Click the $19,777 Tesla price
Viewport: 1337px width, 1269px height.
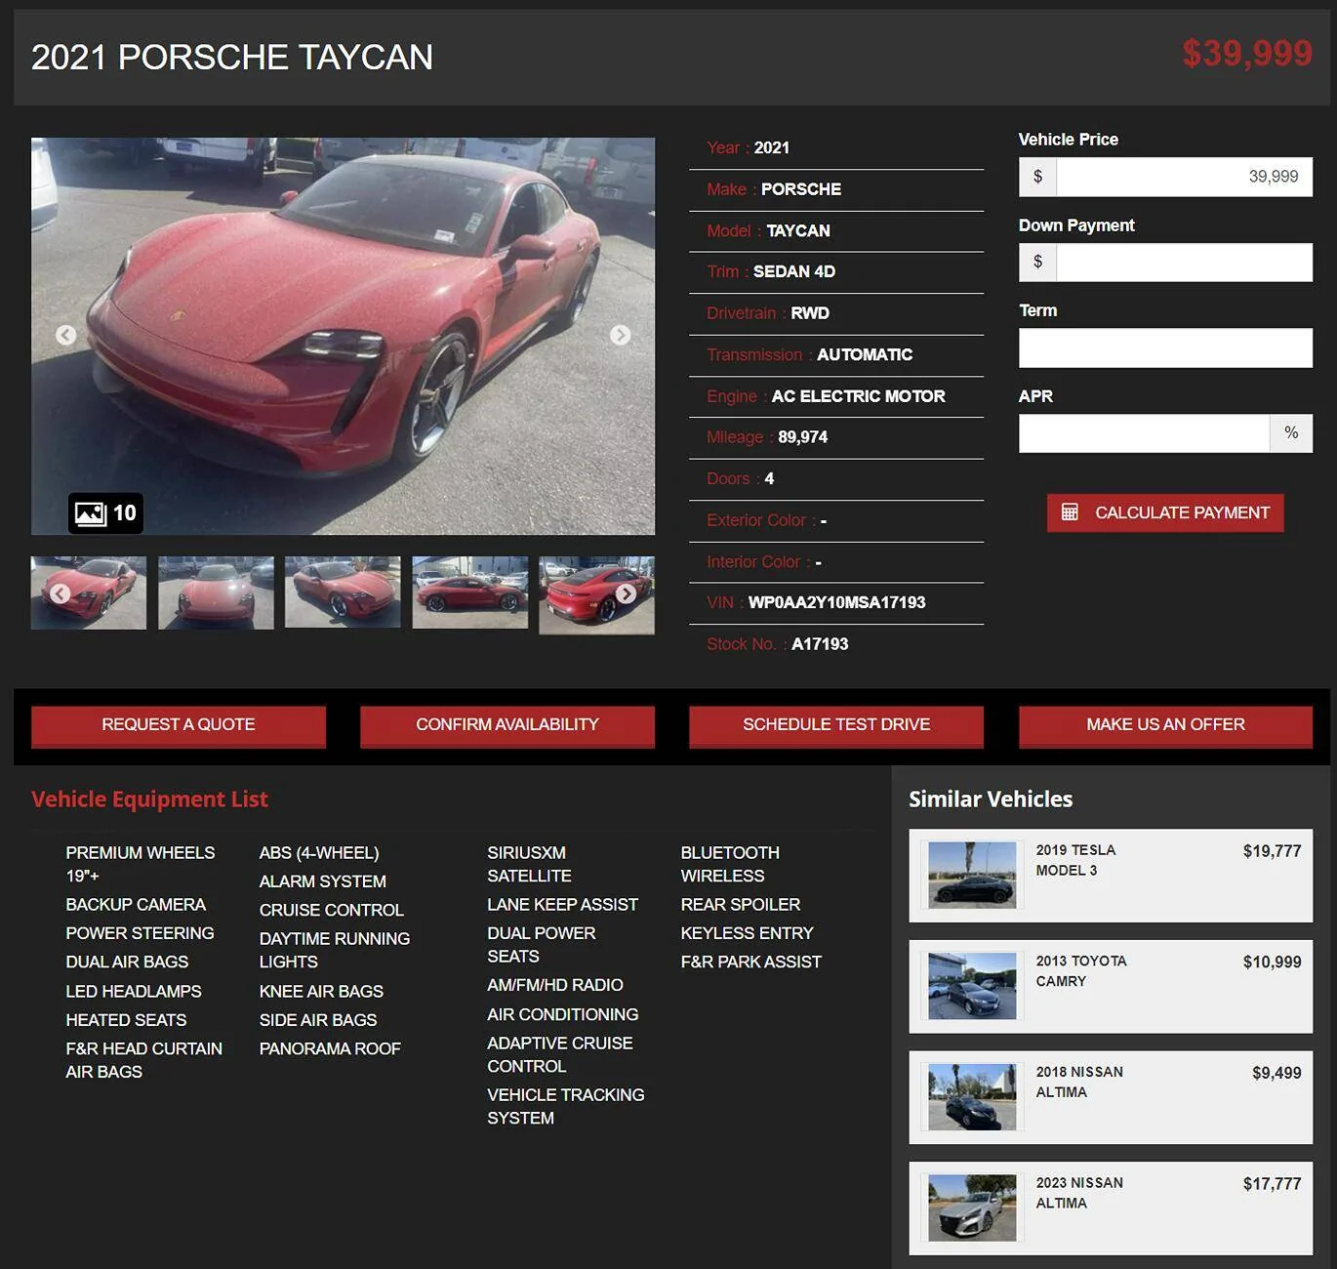point(1273,851)
